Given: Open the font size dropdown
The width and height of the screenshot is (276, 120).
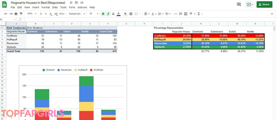Looking at the screenshot, I should tap(94, 14).
